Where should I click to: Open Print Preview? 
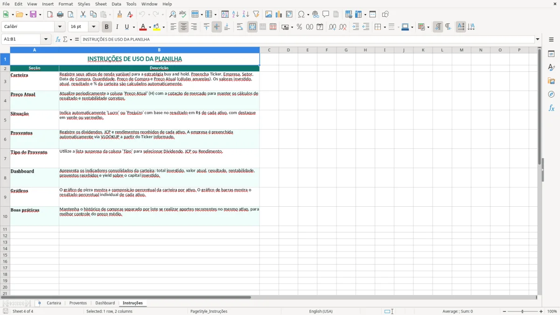click(x=70, y=14)
